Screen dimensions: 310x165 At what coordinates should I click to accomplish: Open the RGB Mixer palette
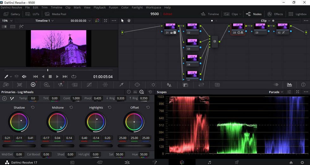coord(60,85)
